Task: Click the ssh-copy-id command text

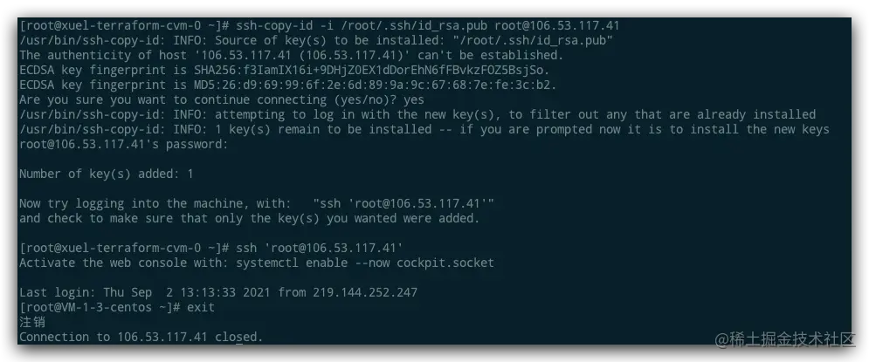Action: (x=428, y=25)
